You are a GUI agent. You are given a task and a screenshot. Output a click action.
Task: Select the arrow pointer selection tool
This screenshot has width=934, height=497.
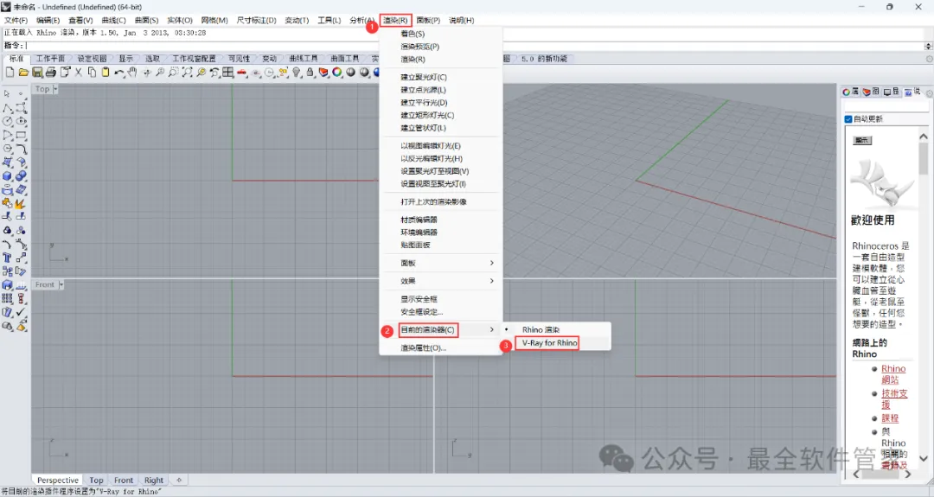7,94
